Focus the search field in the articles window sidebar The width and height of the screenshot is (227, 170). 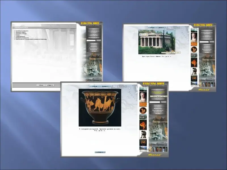point(91,41)
